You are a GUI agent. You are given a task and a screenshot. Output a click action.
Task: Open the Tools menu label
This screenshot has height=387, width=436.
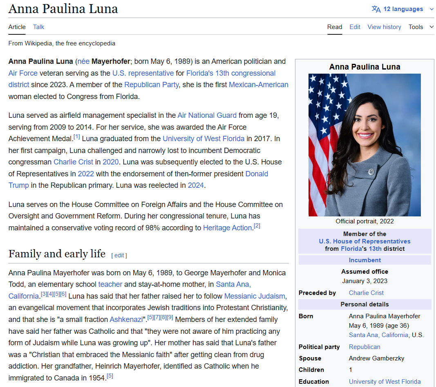coord(416,27)
